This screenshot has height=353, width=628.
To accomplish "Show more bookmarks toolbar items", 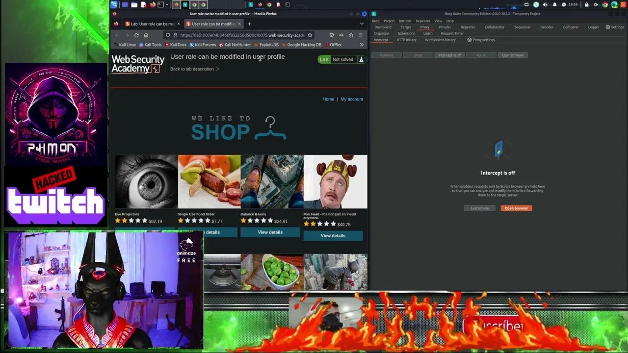I will [362, 45].
